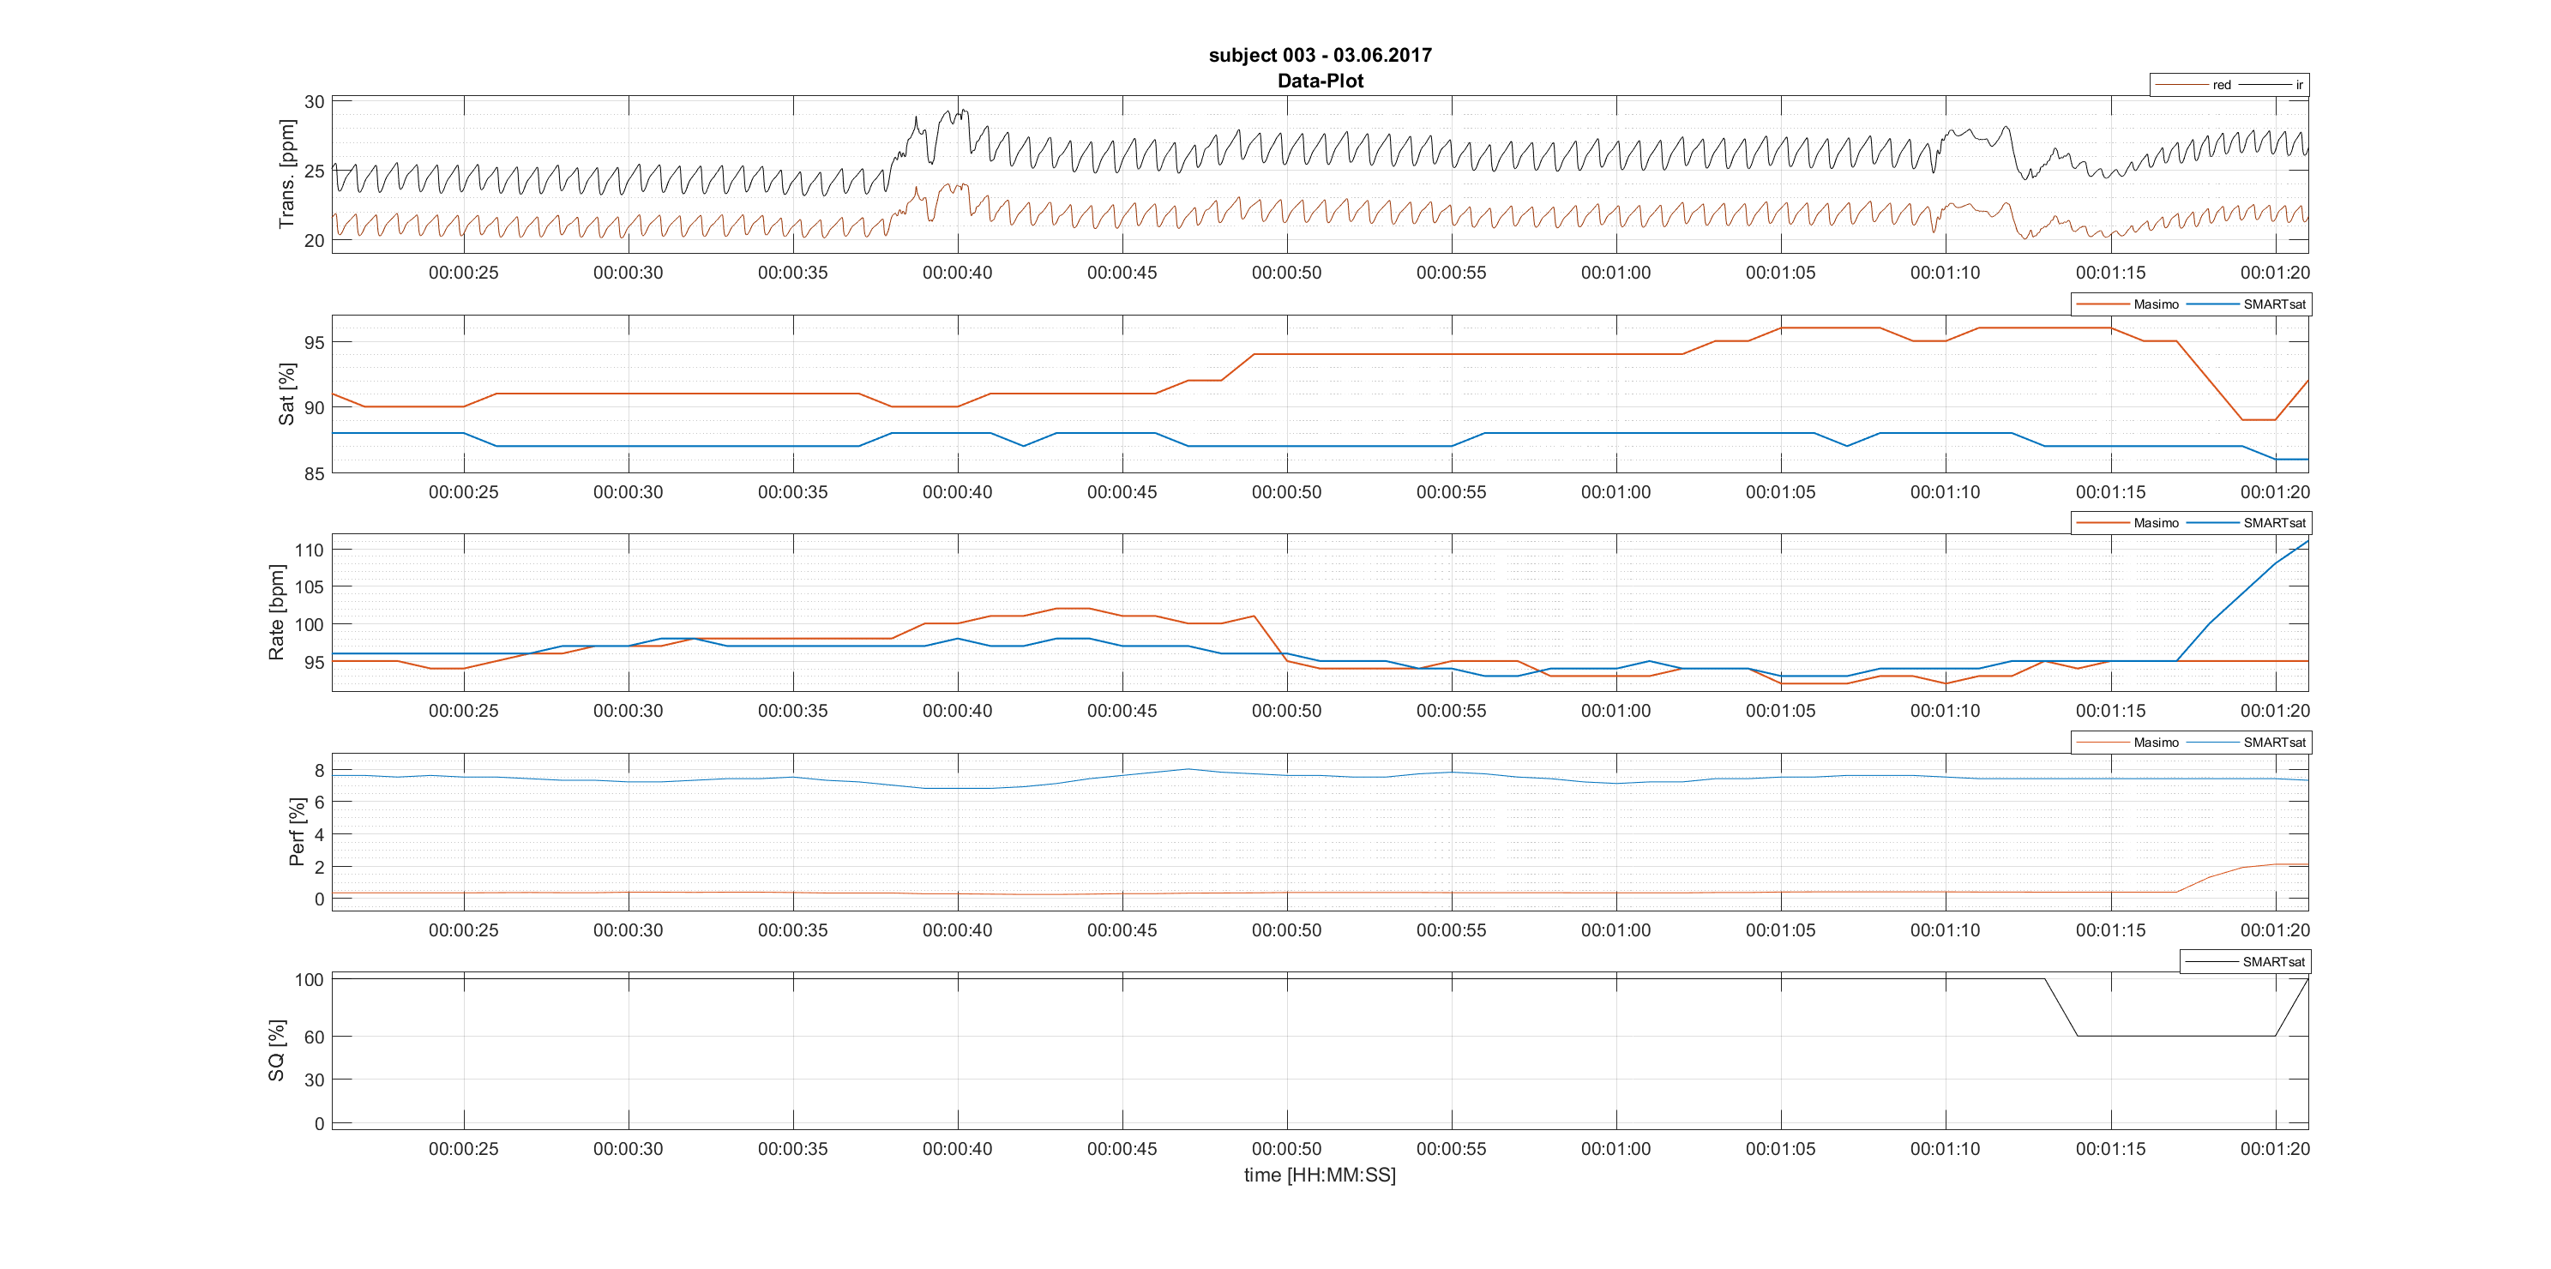This screenshot has height=1269, width=2551.
Task: Select the 'ir' legend entry in top plot
Action: (x=2299, y=85)
